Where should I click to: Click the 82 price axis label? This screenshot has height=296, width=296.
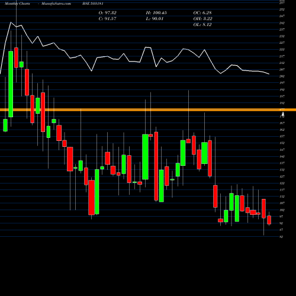281,237
